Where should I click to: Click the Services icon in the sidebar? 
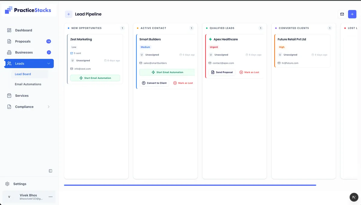(9, 95)
